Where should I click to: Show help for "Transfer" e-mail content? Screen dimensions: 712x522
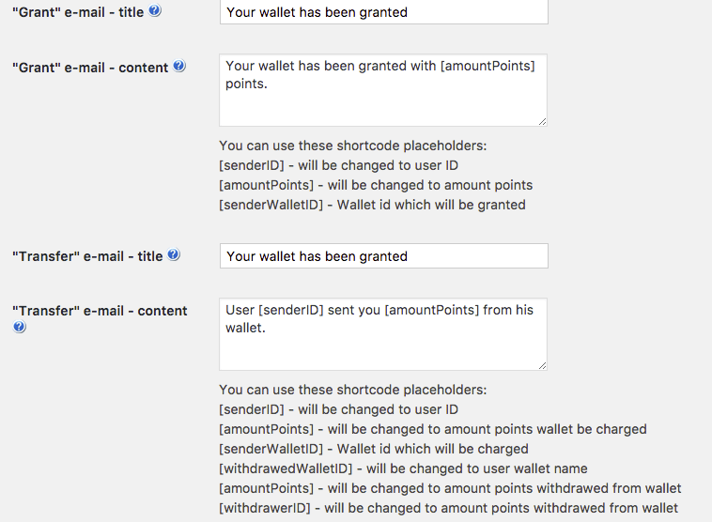click(18, 328)
